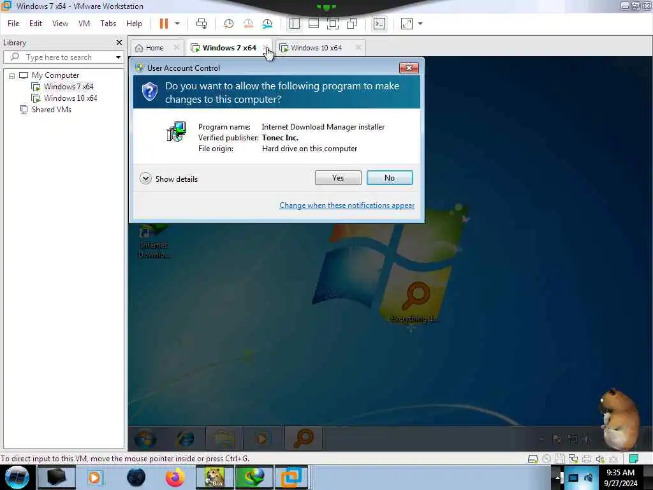Image resolution: width=653 pixels, height=490 pixels.
Task: Open the stretch guest dropdown arrow
Action: click(420, 24)
